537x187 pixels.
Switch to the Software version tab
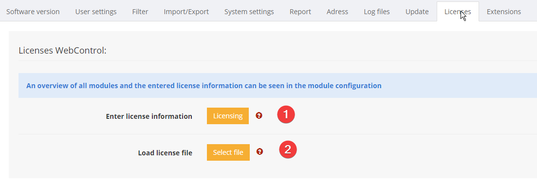pos(33,12)
